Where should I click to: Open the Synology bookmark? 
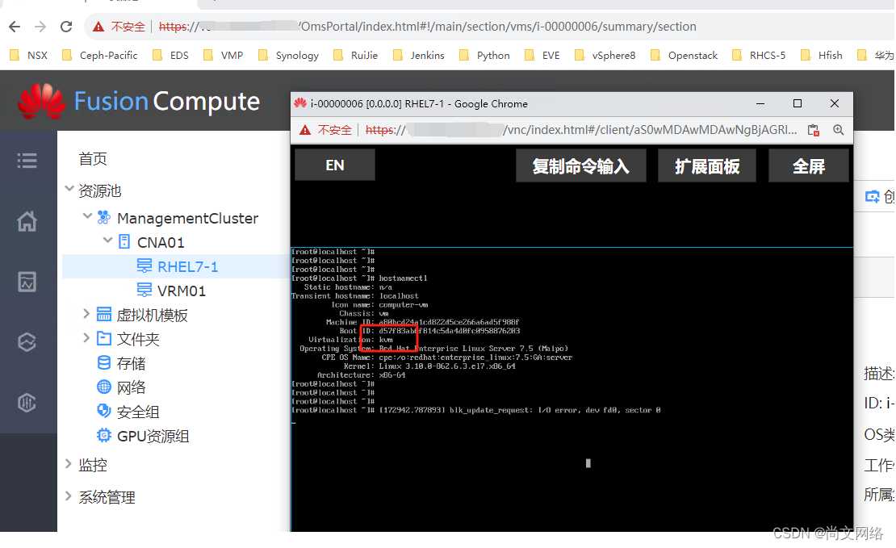click(x=288, y=56)
